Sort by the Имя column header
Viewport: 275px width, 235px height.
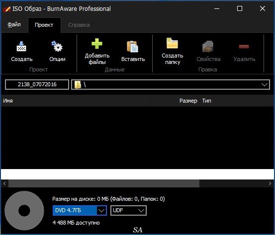[x=76, y=101]
